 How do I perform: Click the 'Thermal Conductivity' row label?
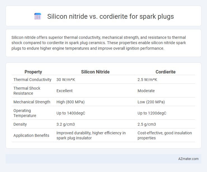pyautogui.click(x=32, y=80)
